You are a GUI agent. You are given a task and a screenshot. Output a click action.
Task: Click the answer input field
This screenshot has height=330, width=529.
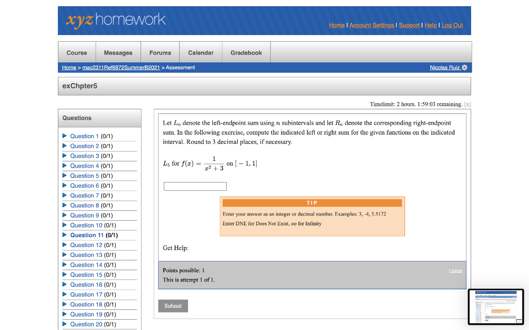195,186
